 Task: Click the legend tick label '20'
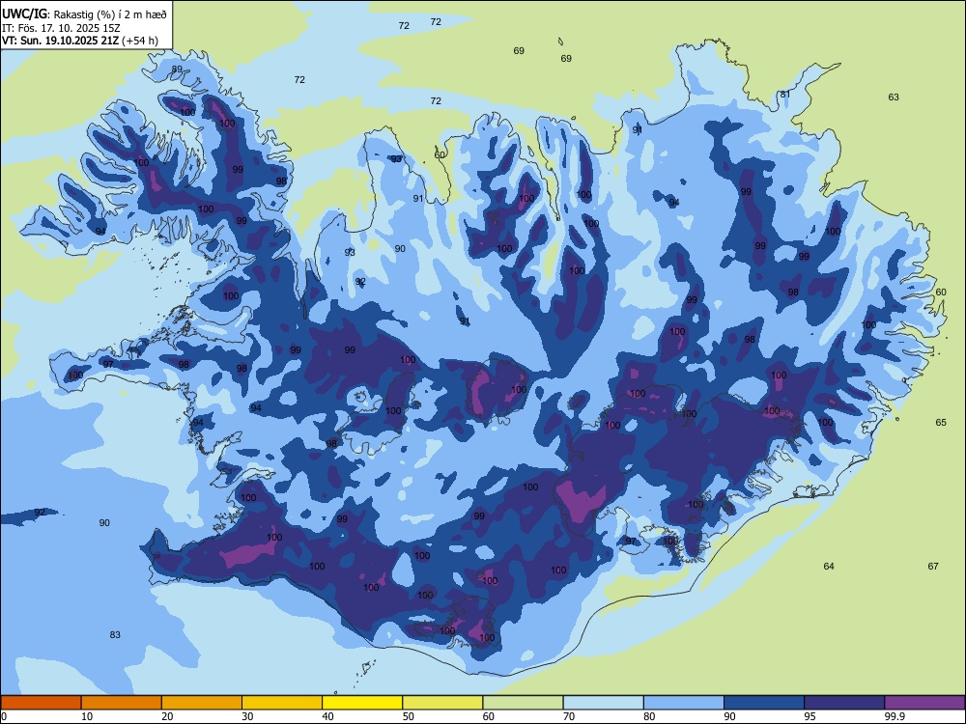167,716
